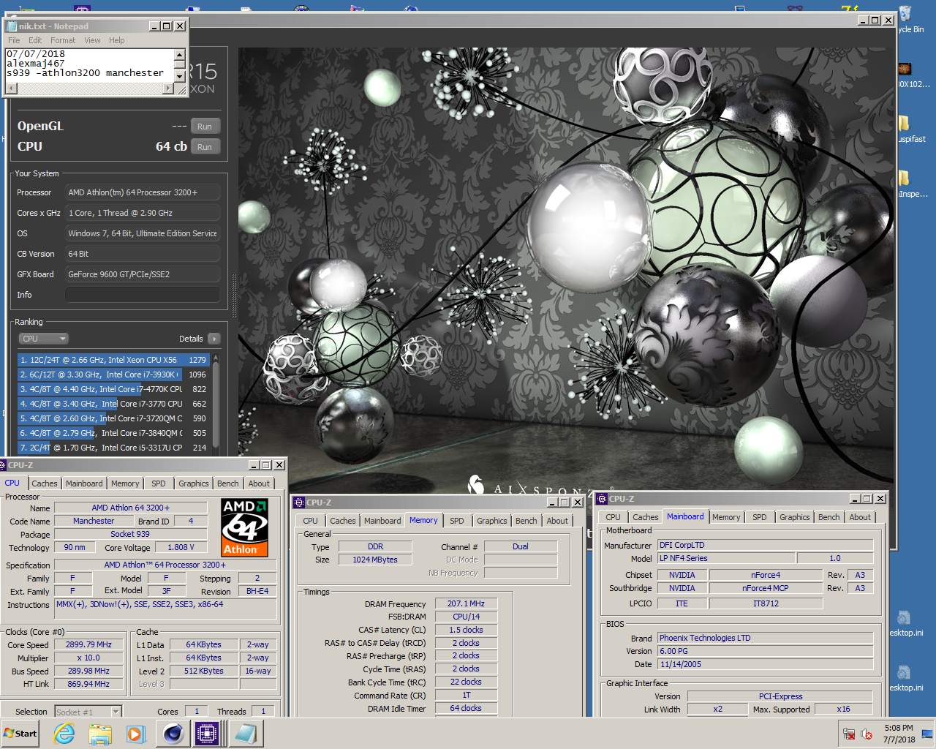Open the Socket #1 Selection dropdown in CPU-Z

click(87, 712)
